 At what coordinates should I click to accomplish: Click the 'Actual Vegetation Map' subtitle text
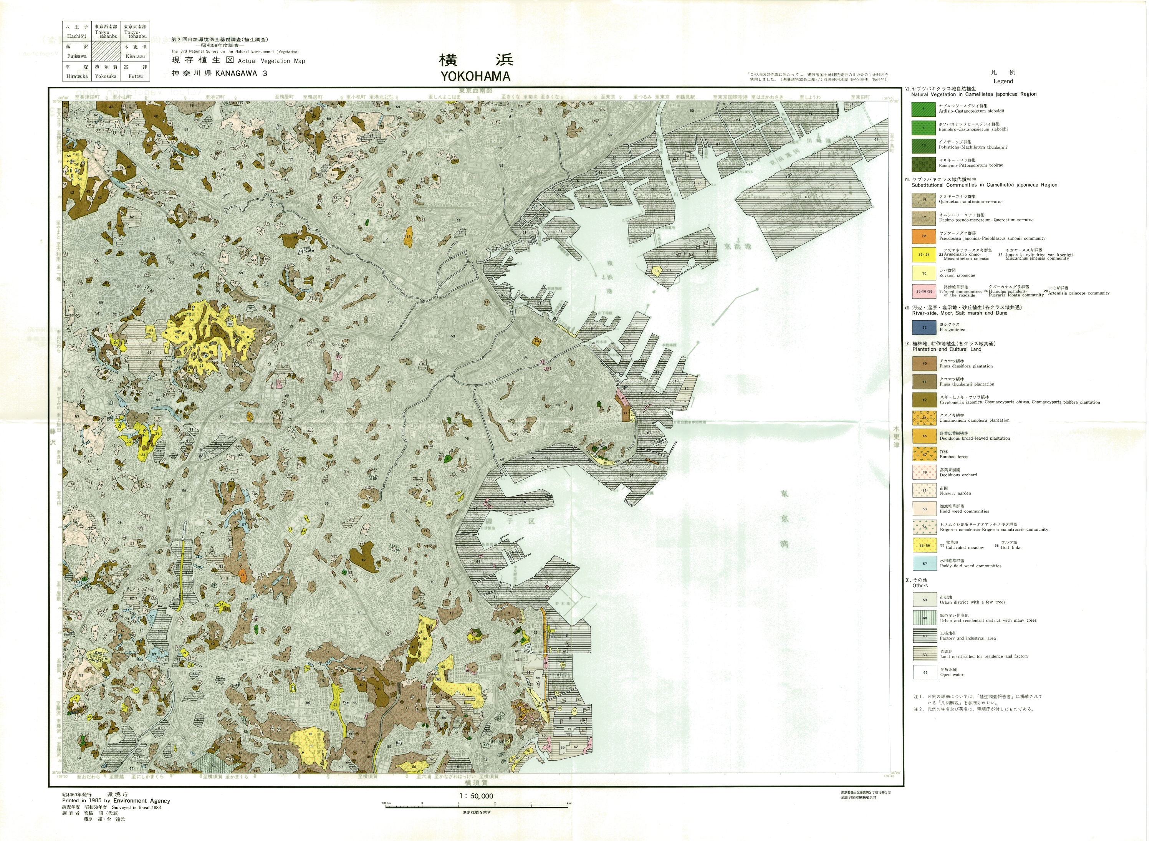(x=271, y=61)
